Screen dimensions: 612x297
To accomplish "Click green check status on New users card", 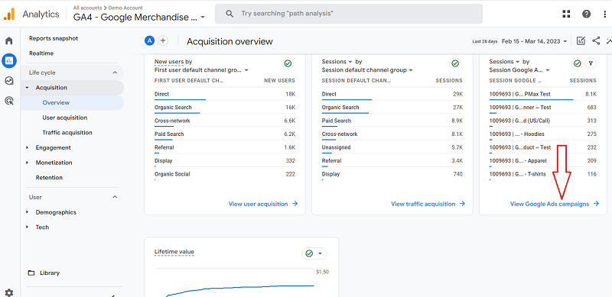I will pyautogui.click(x=288, y=63).
